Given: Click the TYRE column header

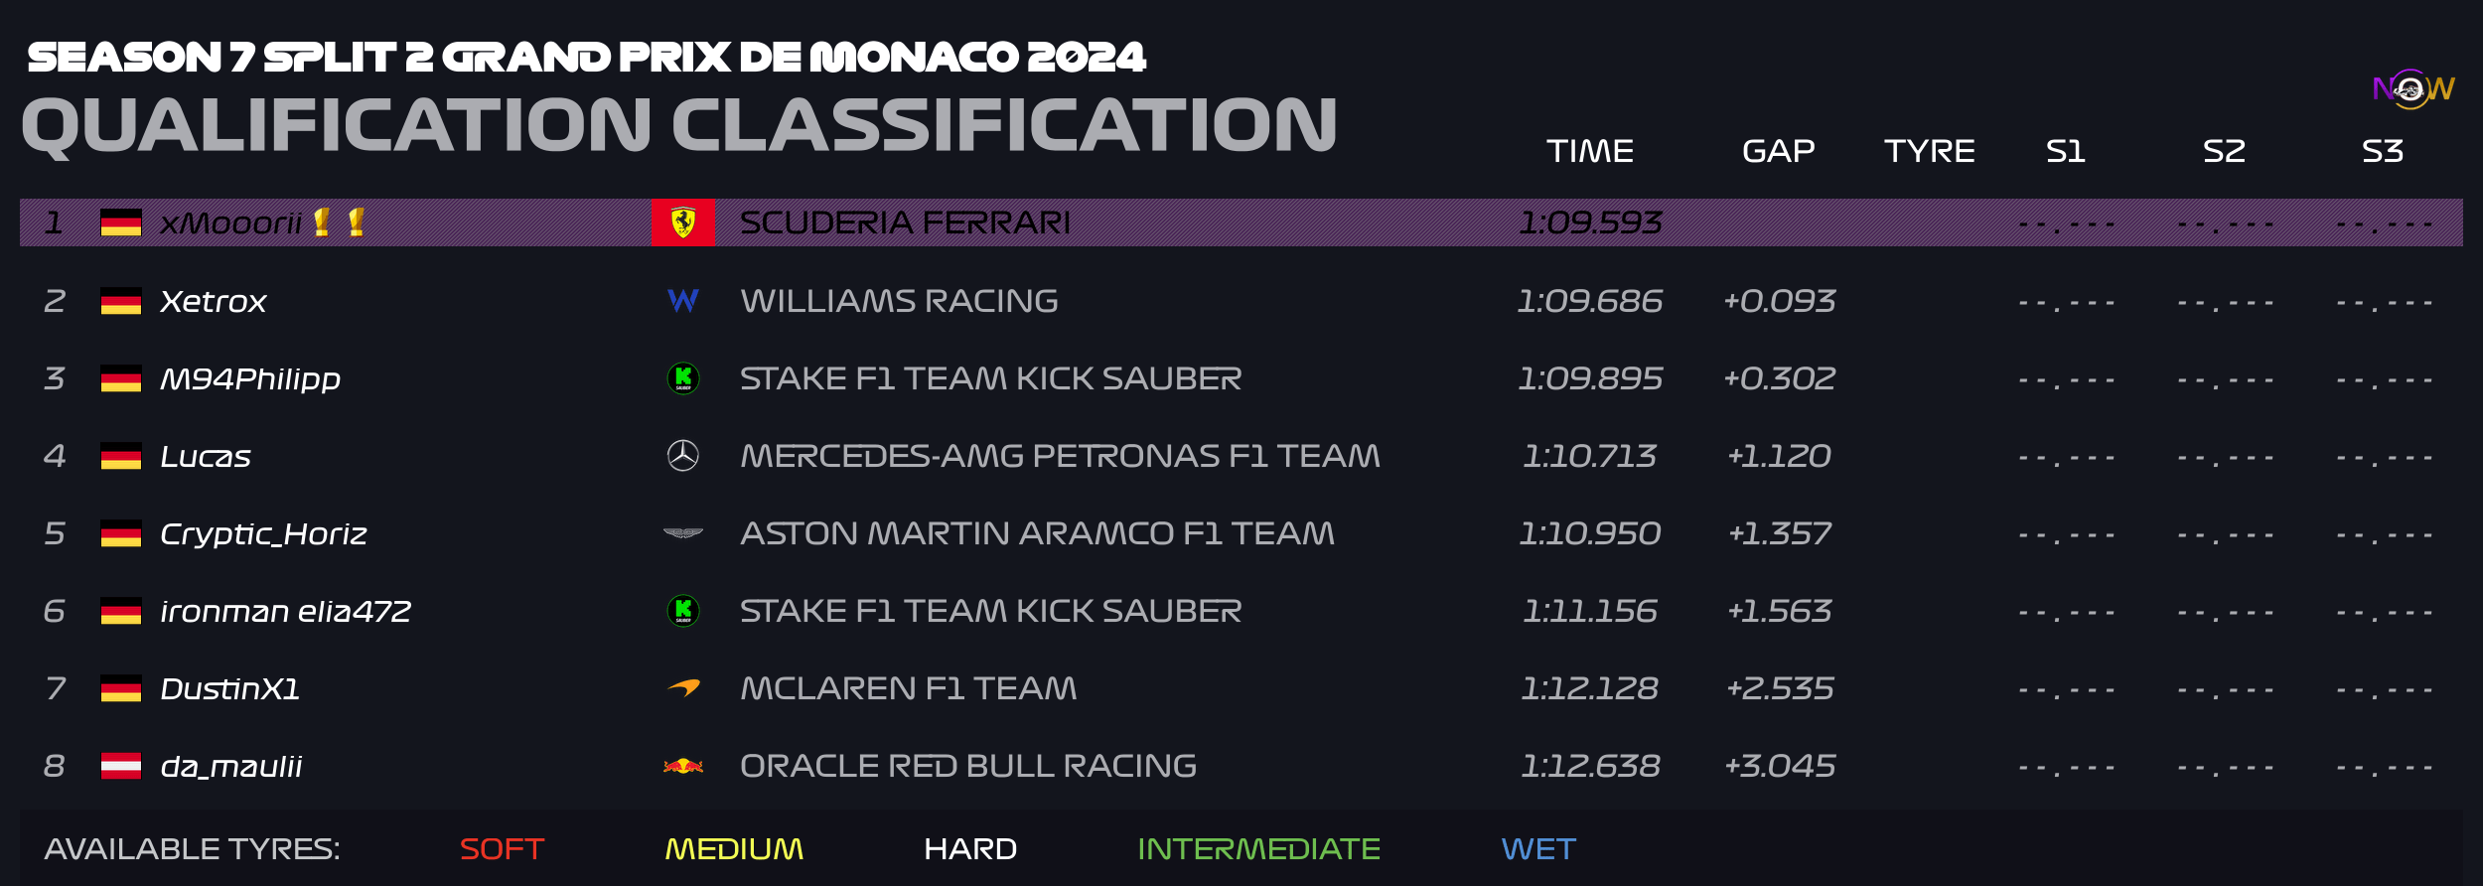Looking at the screenshot, I should click(x=1930, y=151).
